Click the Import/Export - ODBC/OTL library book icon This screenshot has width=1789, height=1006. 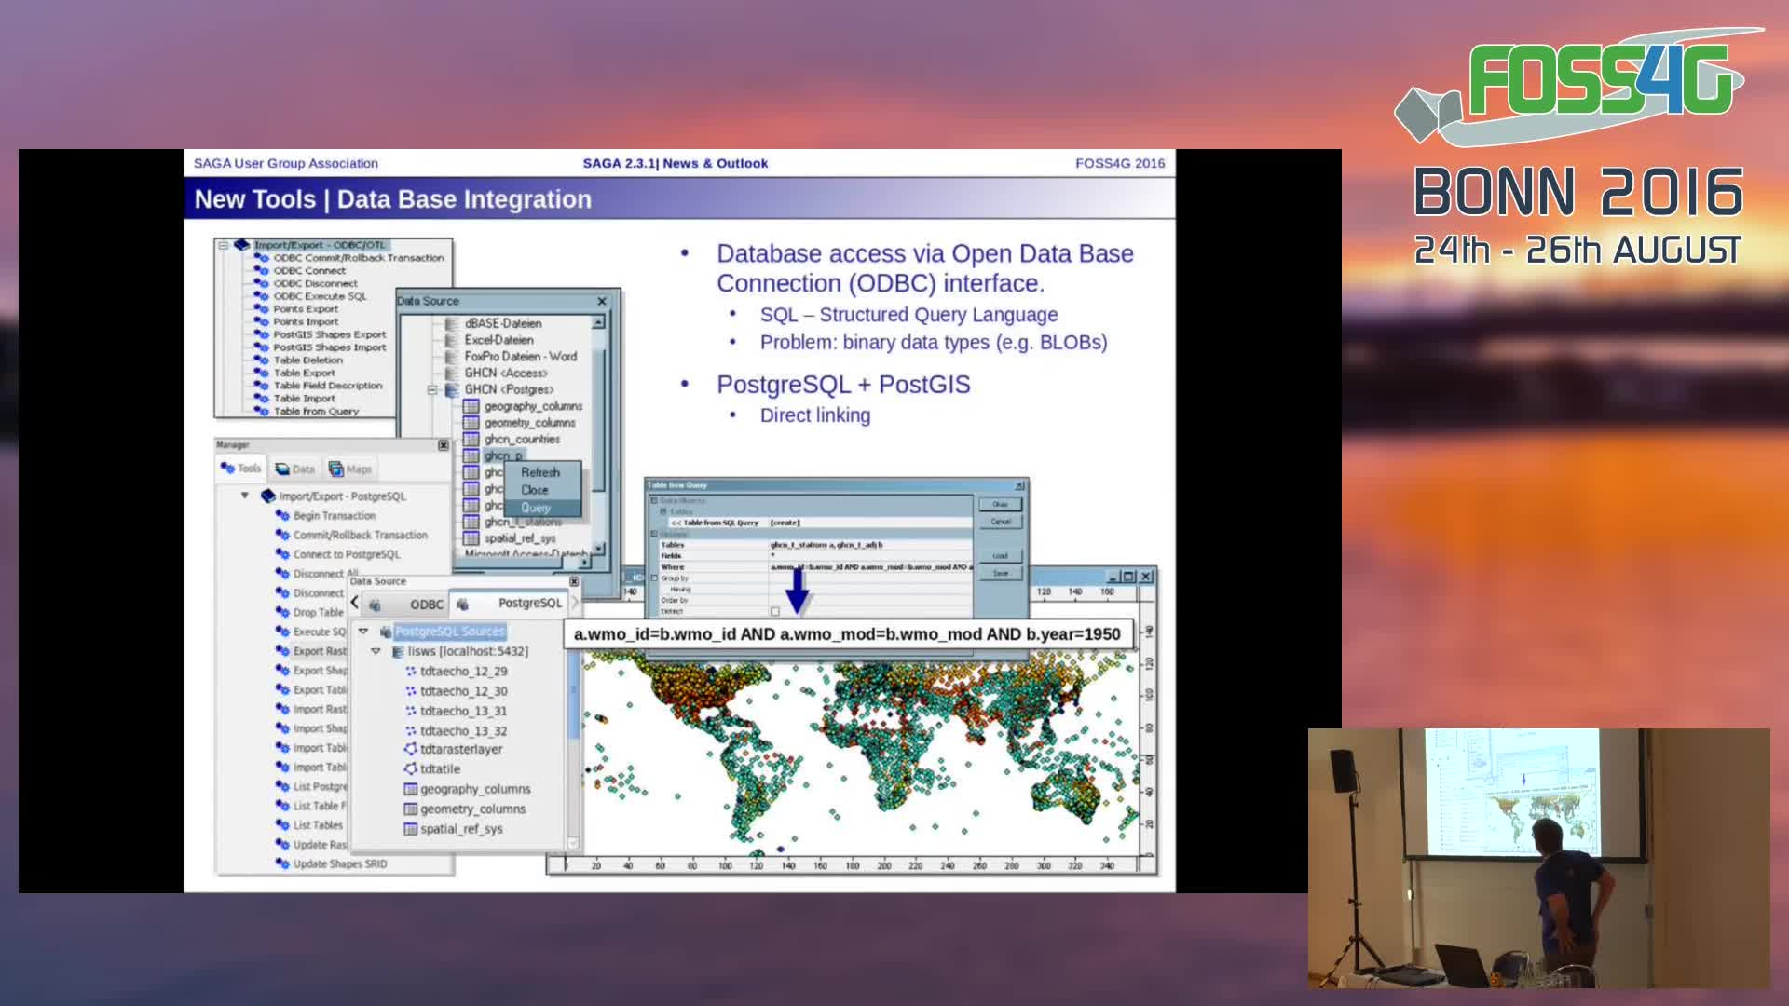(x=242, y=245)
